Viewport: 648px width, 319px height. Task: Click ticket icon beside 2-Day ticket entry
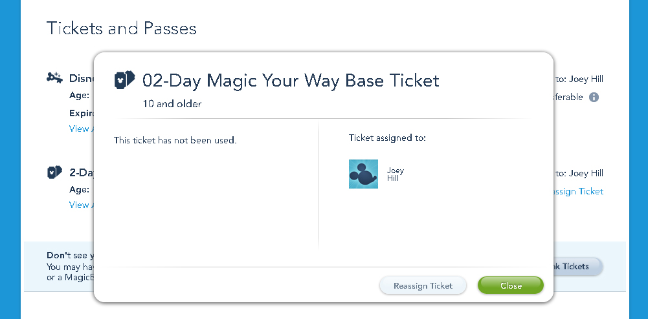(x=54, y=172)
